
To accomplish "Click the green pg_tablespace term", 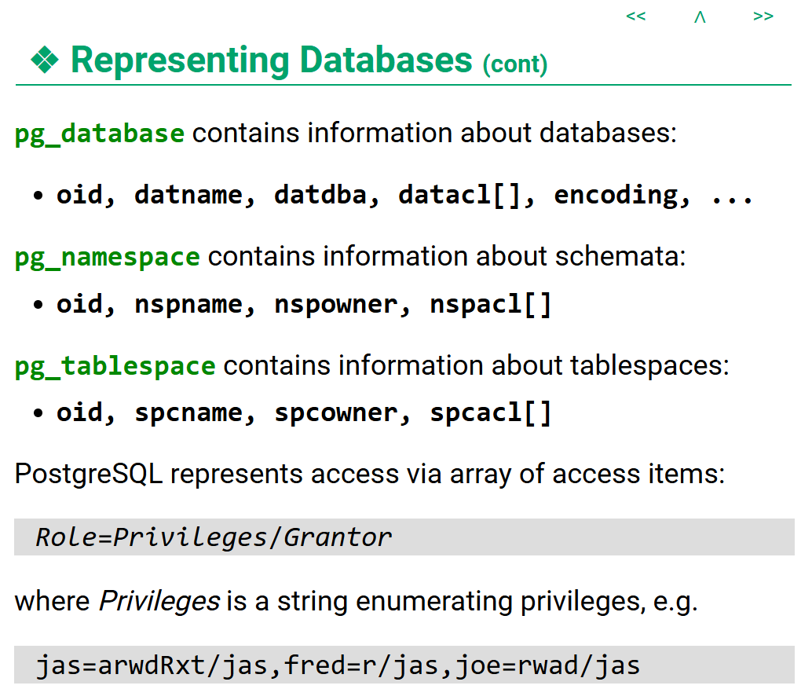I will (115, 365).
